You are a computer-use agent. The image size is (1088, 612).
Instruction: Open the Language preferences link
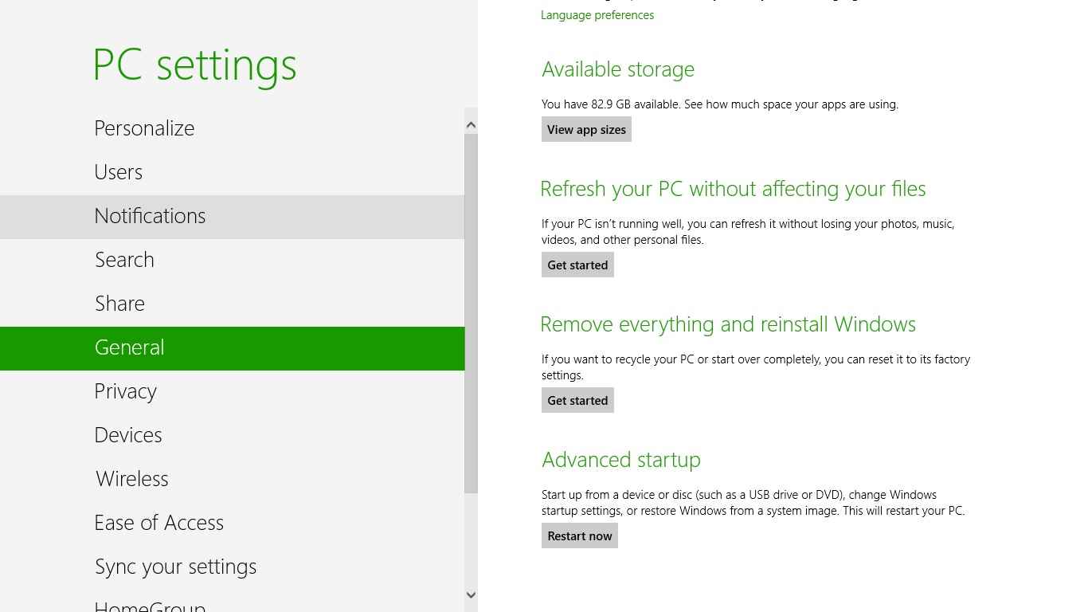(597, 14)
